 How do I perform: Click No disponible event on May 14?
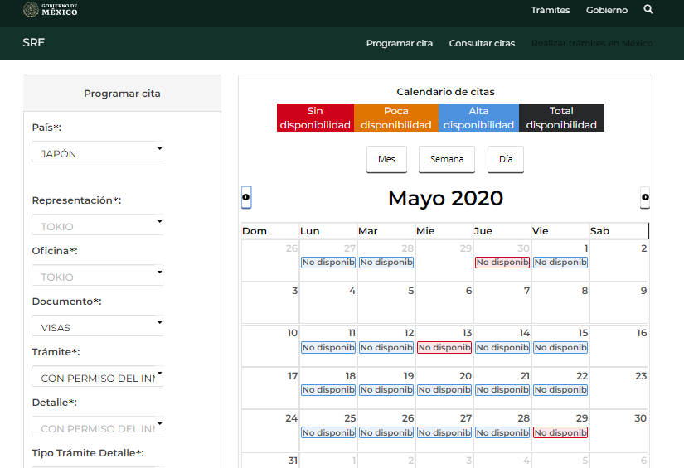[x=502, y=348]
